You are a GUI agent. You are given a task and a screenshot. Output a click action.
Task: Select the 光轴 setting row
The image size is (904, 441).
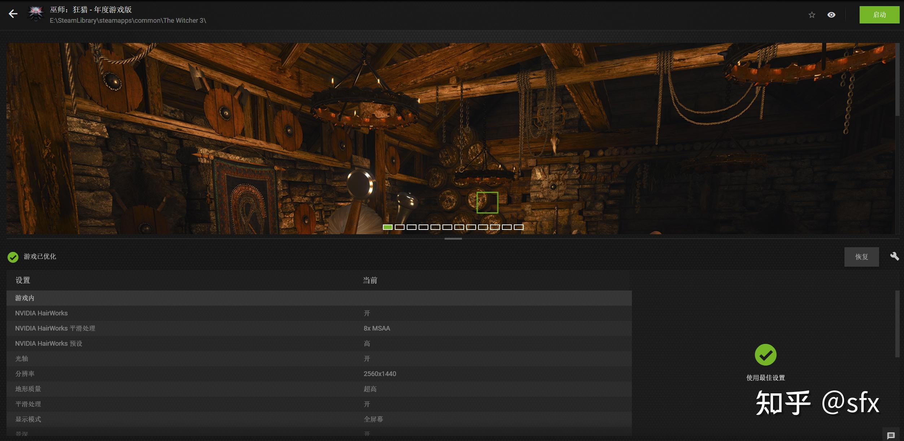pyautogui.click(x=319, y=359)
